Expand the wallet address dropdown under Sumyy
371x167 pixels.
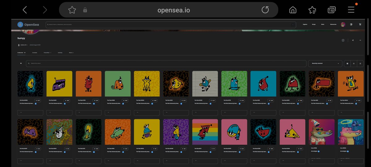pos(24,45)
